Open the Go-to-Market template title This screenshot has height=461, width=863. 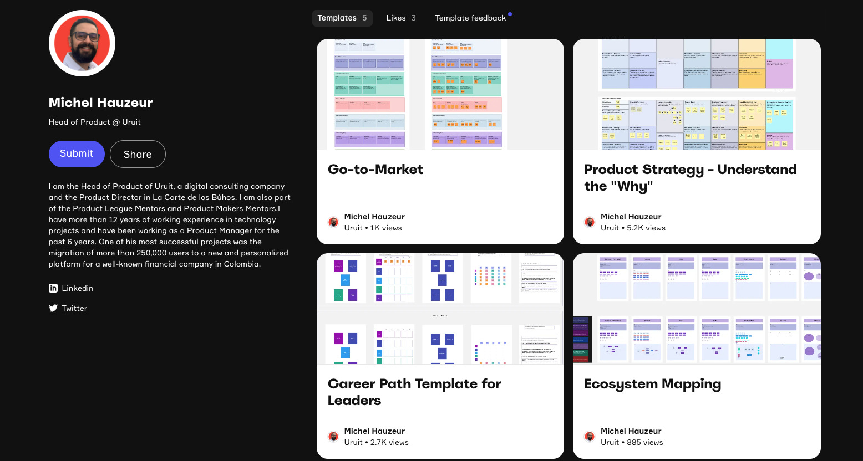coord(375,170)
